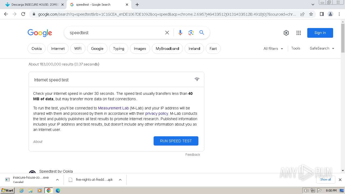
Task: Open Internet Explorer from taskbar
Action: tap(22, 190)
